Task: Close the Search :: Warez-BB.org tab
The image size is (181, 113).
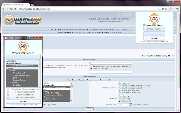Action: click(28, 5)
